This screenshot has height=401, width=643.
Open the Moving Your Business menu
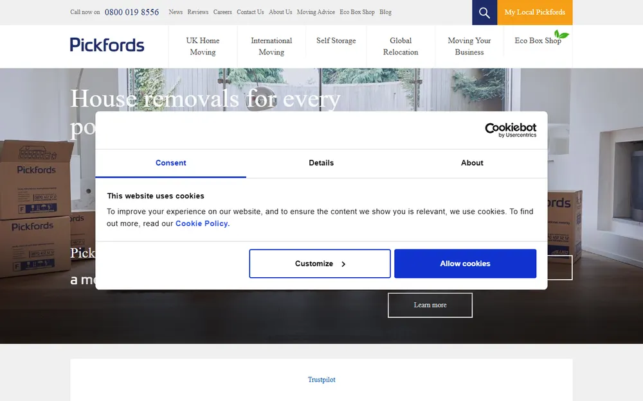point(469,46)
